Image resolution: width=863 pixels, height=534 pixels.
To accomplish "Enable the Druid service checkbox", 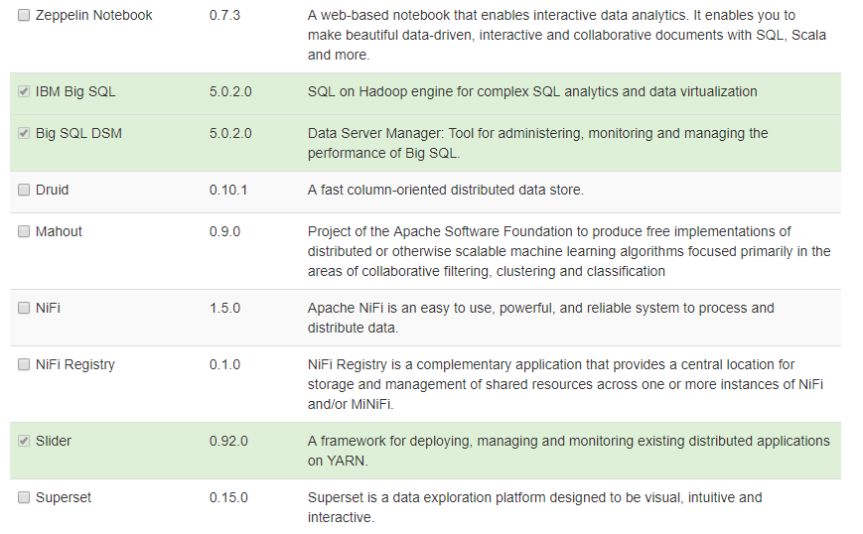I will tap(24, 190).
